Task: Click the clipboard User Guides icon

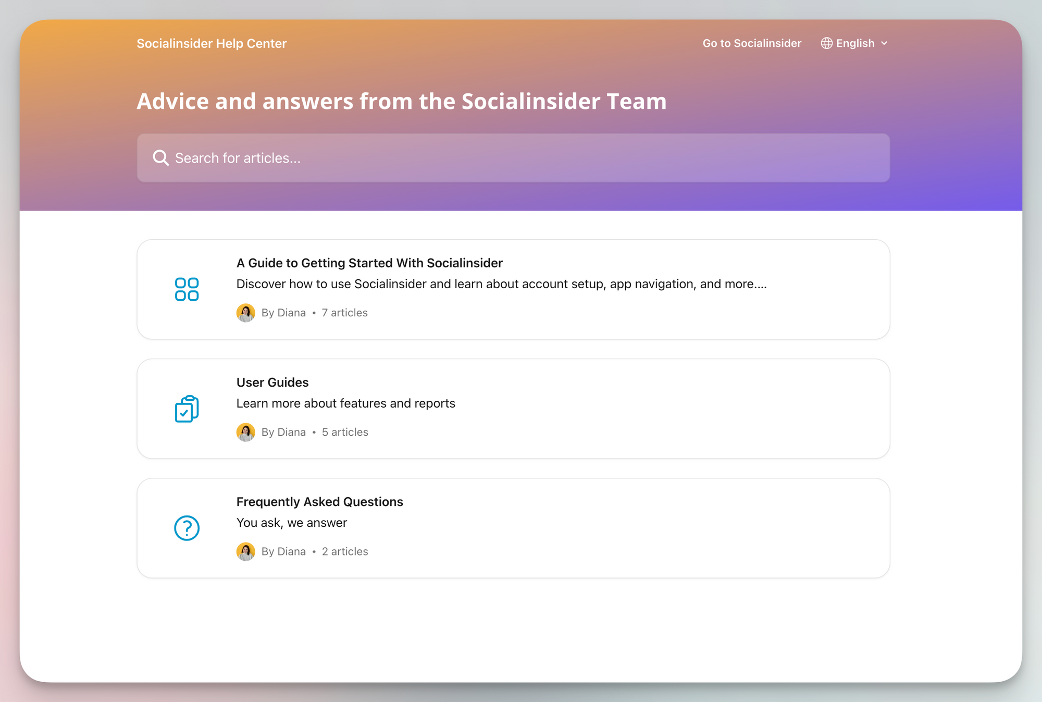Action: pyautogui.click(x=187, y=409)
